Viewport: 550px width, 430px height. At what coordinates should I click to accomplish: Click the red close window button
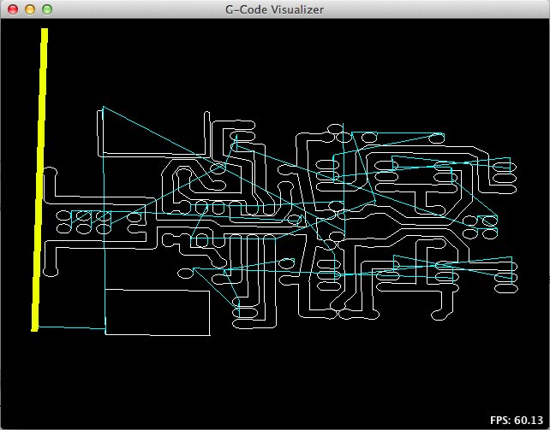13,9
